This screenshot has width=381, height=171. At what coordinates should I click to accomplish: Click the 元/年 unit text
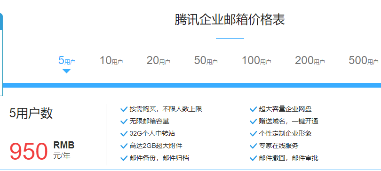(x=62, y=155)
